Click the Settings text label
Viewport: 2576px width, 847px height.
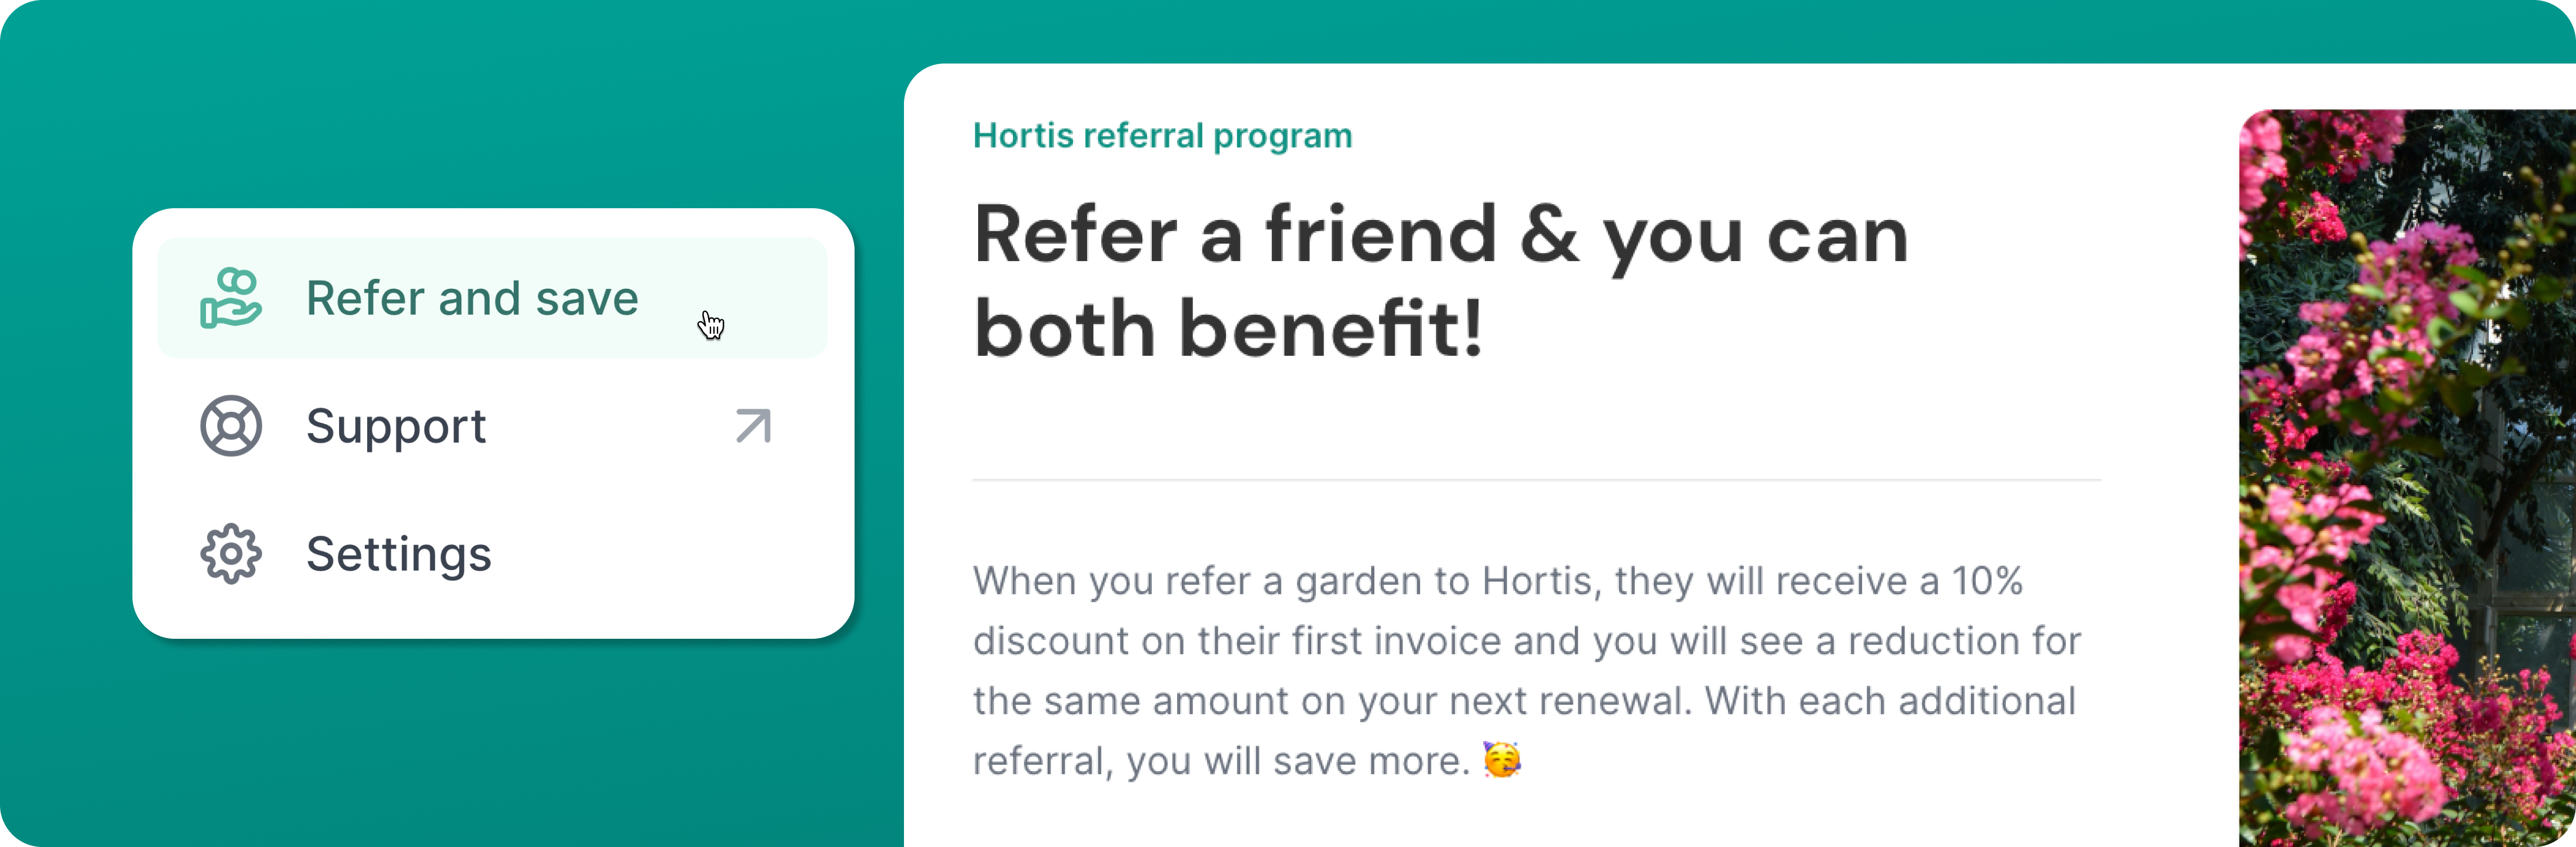click(x=399, y=555)
